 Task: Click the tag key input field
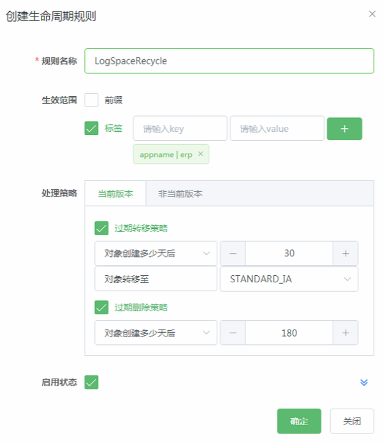(180, 129)
